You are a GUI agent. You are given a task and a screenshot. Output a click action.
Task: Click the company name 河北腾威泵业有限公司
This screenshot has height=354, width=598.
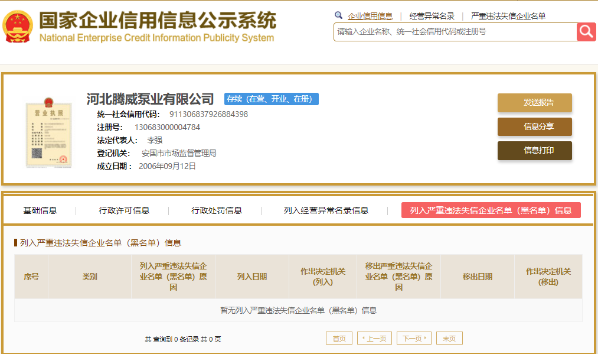pos(150,99)
